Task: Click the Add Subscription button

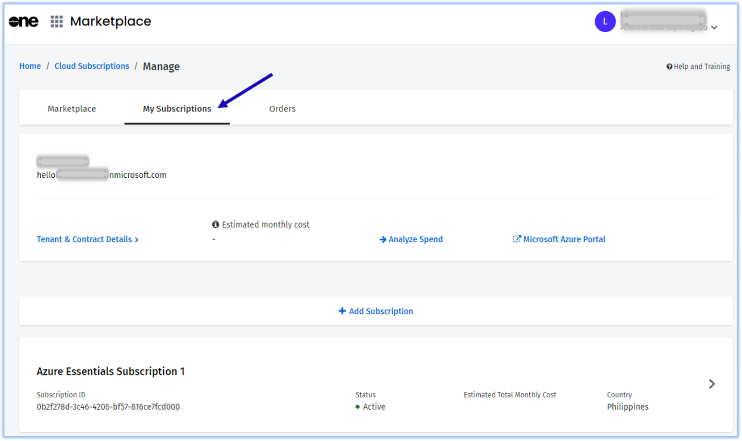Action: point(381,311)
